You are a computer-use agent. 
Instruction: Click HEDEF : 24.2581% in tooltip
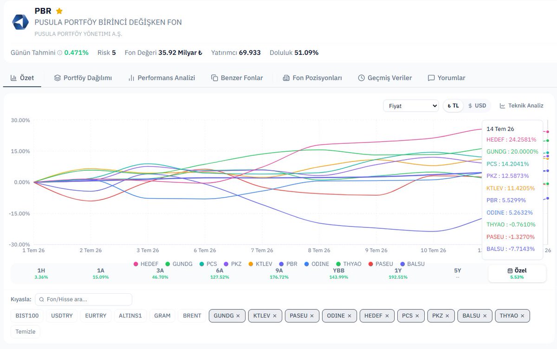coord(512,139)
